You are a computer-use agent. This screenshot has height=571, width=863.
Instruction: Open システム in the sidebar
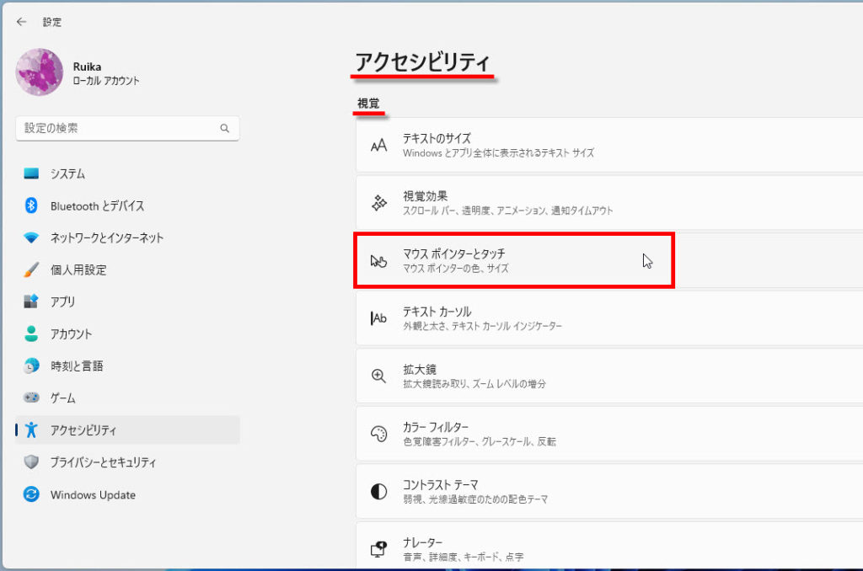[67, 173]
